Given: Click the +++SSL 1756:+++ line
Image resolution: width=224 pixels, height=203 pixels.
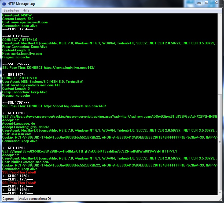Looking at the screenshot, I should [16, 64].
